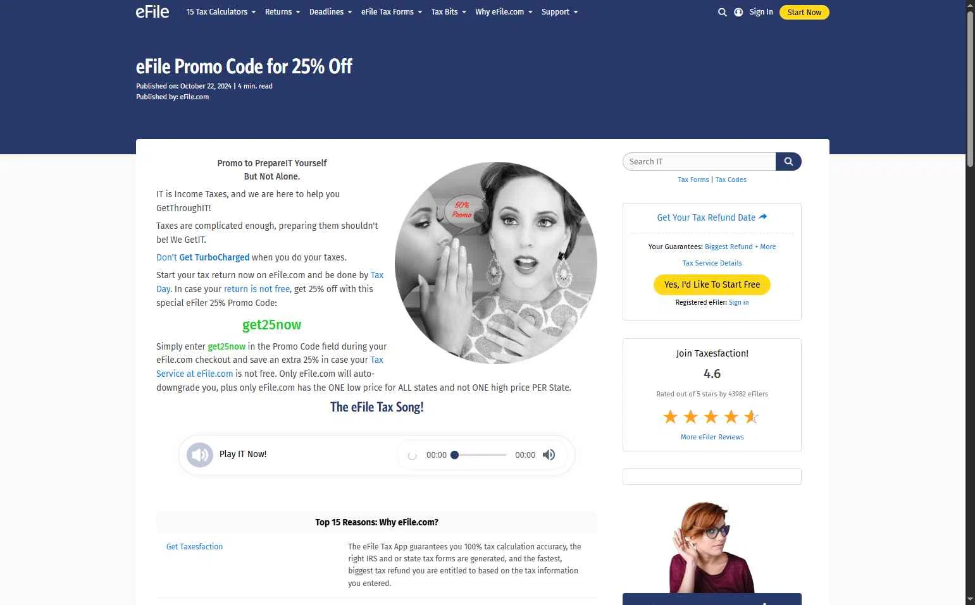Expand the Deadlines menu
The image size is (975, 605).
pos(330,12)
